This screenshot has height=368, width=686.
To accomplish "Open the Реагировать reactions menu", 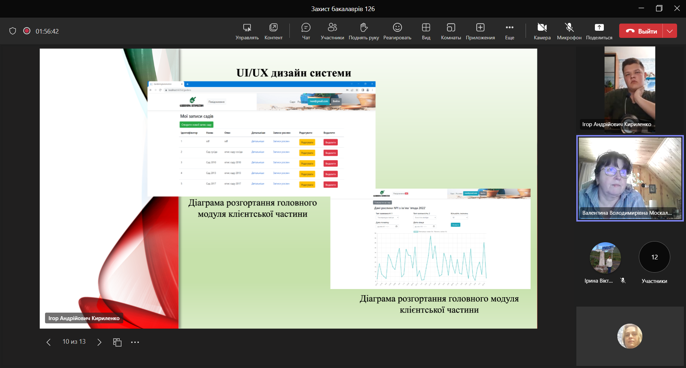I will tap(397, 31).
